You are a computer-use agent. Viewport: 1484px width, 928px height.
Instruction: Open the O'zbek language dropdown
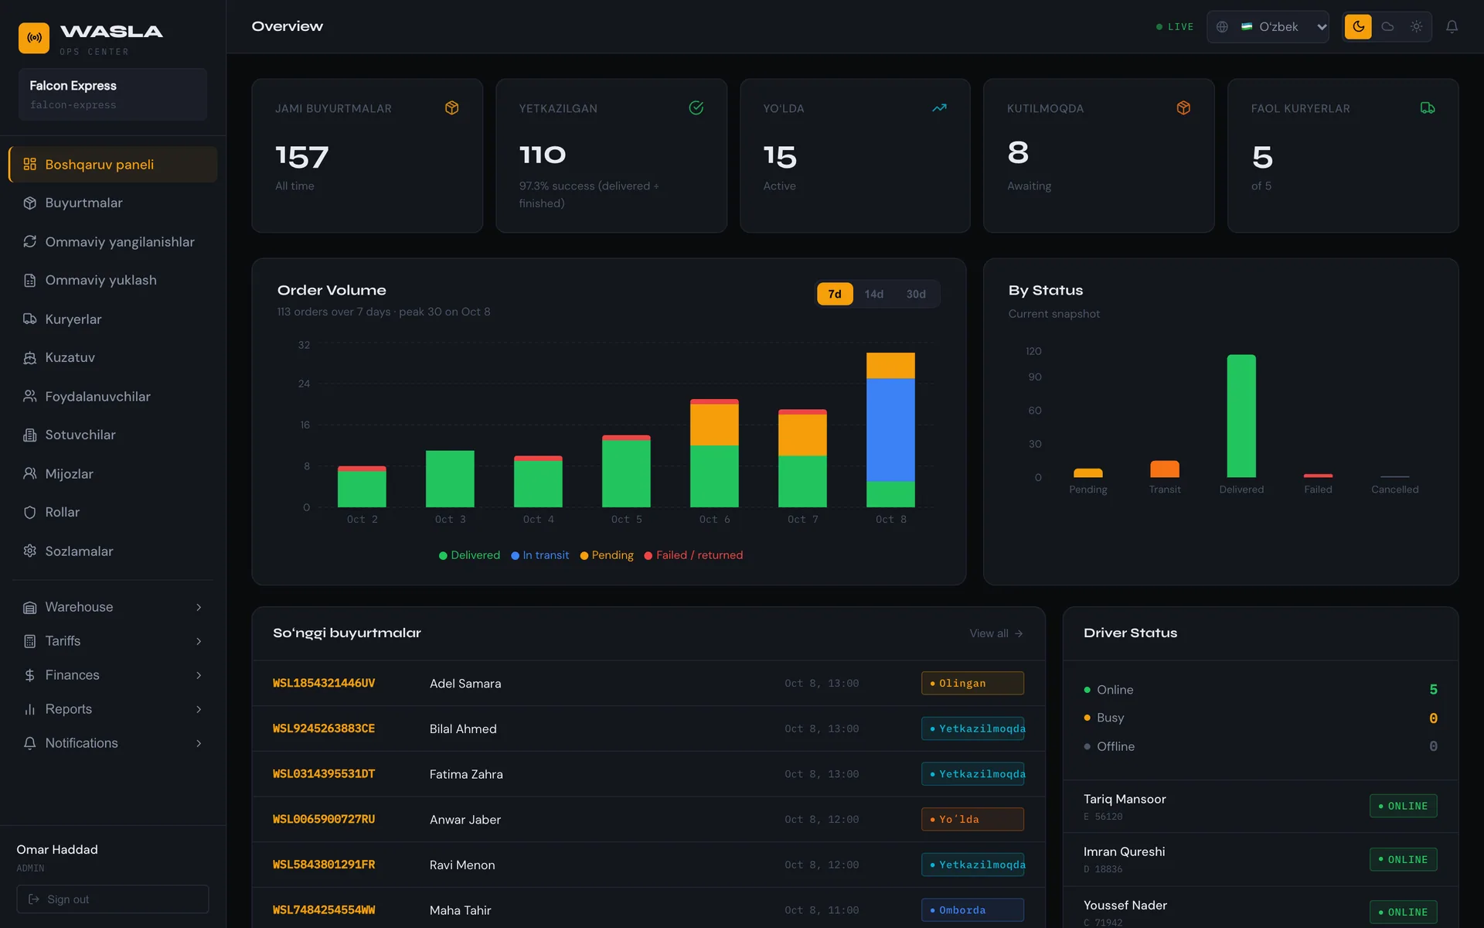(1268, 27)
